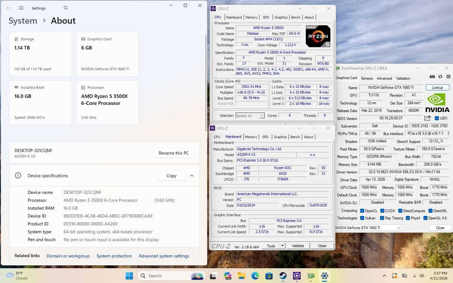Screen dimensions: 453x283
Task: Click the Installed RAM 16.0 GB card
Action: click(40, 102)
